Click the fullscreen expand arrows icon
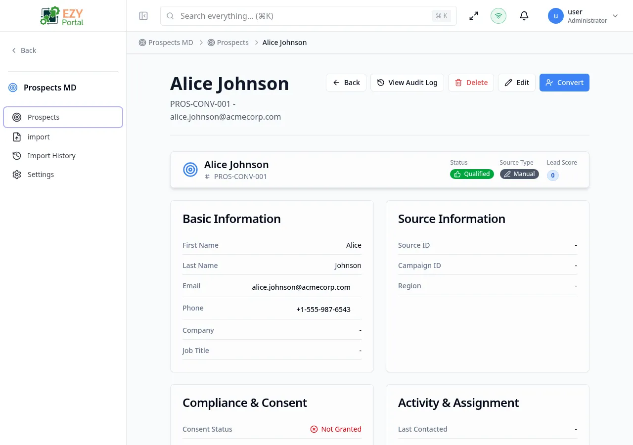 click(x=473, y=16)
